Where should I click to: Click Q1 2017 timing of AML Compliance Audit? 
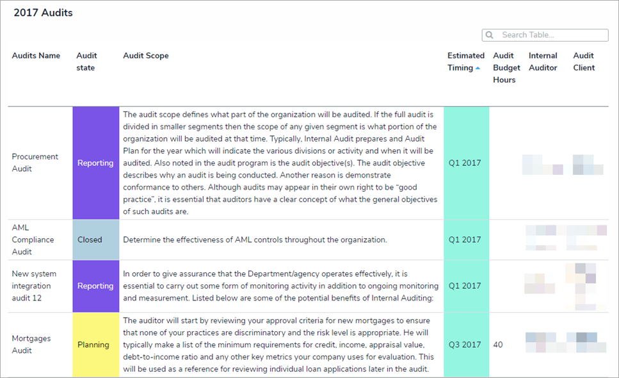[466, 240]
